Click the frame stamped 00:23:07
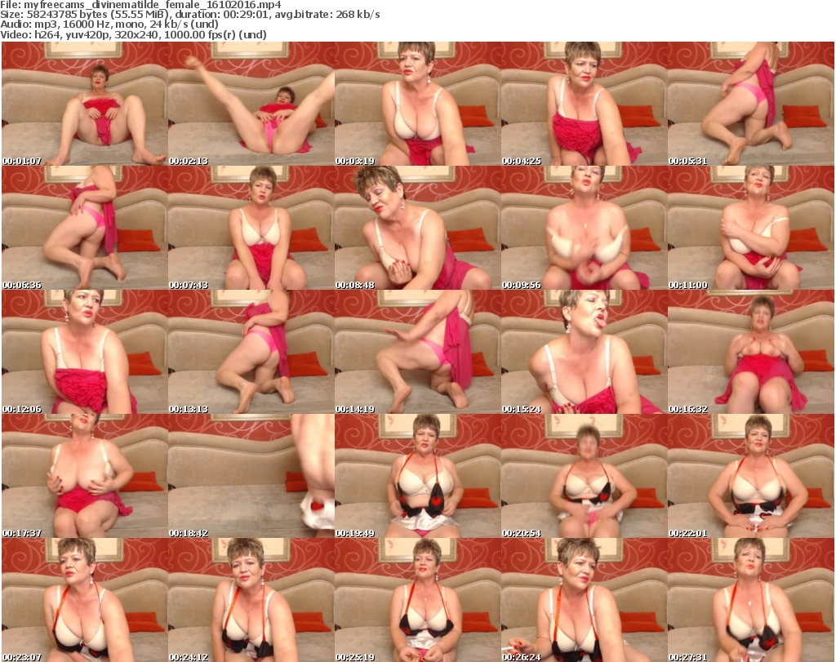 click(x=84, y=600)
